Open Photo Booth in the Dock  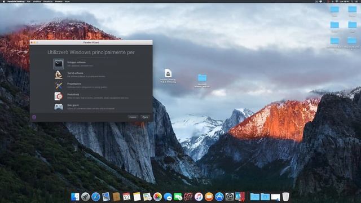188,197
